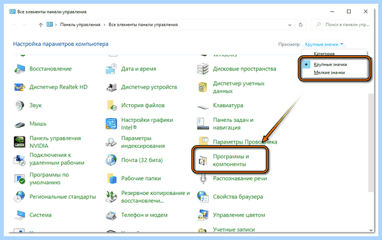Screen dimensions: 382x240
Task: Maximize the control panel window
Action: point(349,11)
